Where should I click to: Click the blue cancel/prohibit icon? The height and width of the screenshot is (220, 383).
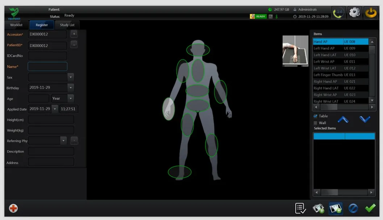(x=353, y=208)
